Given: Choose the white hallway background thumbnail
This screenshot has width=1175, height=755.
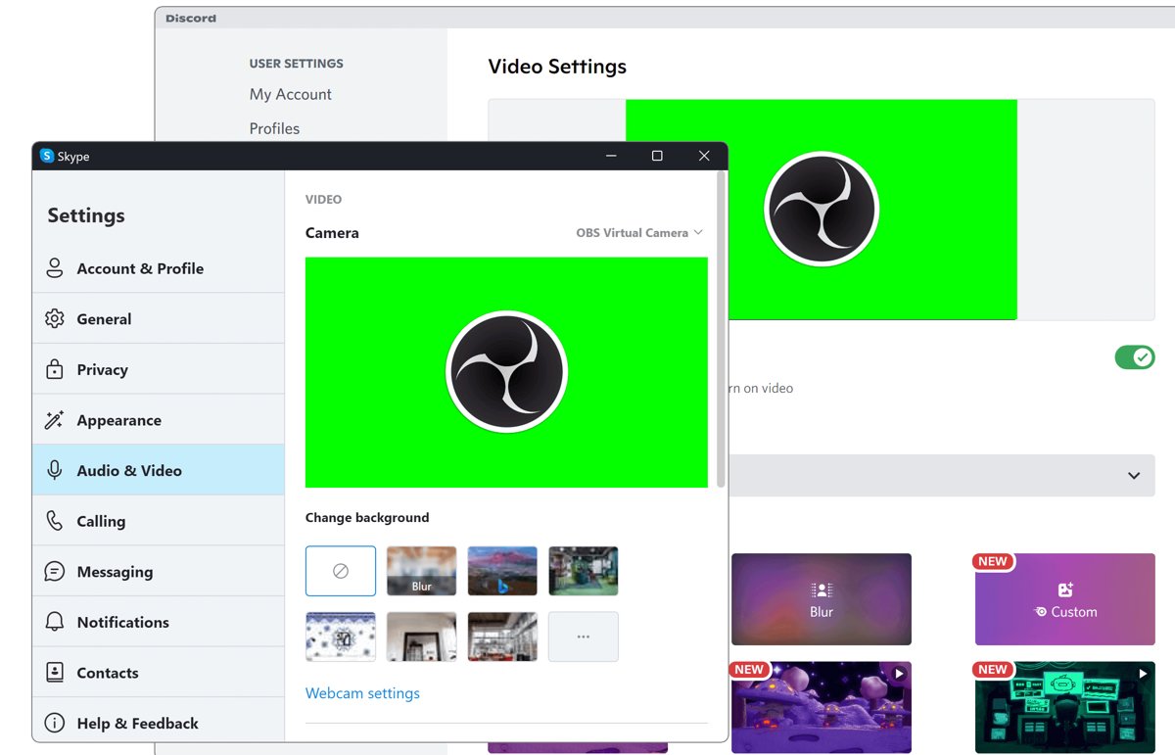Looking at the screenshot, I should point(422,637).
